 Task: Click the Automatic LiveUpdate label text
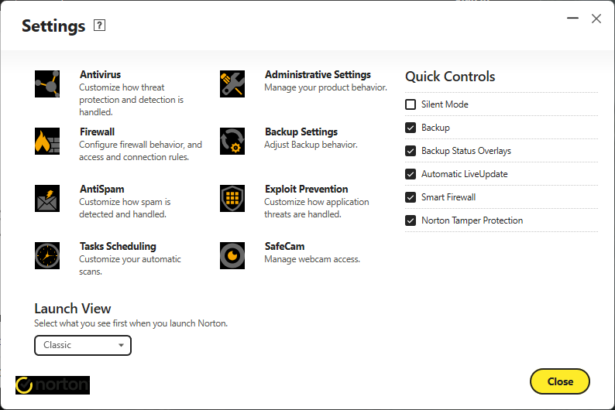[x=465, y=174]
